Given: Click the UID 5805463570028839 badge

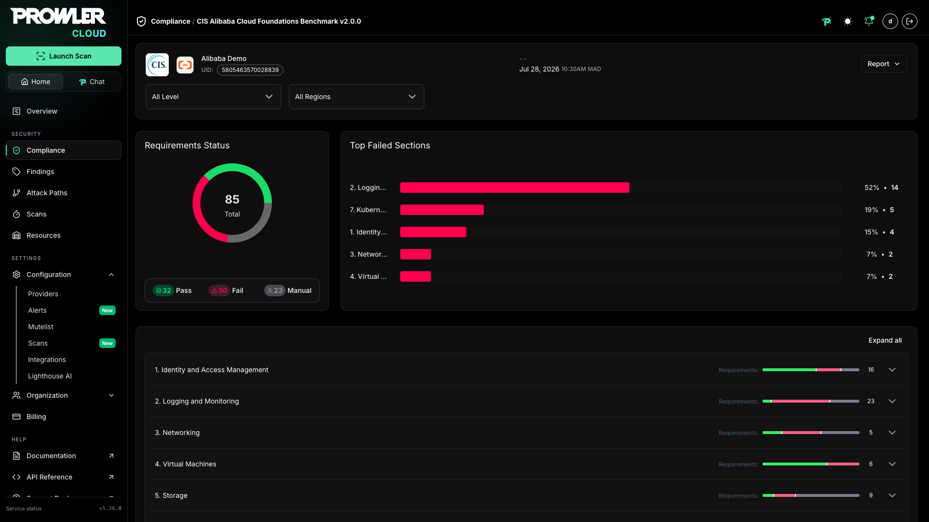Looking at the screenshot, I should [x=250, y=70].
